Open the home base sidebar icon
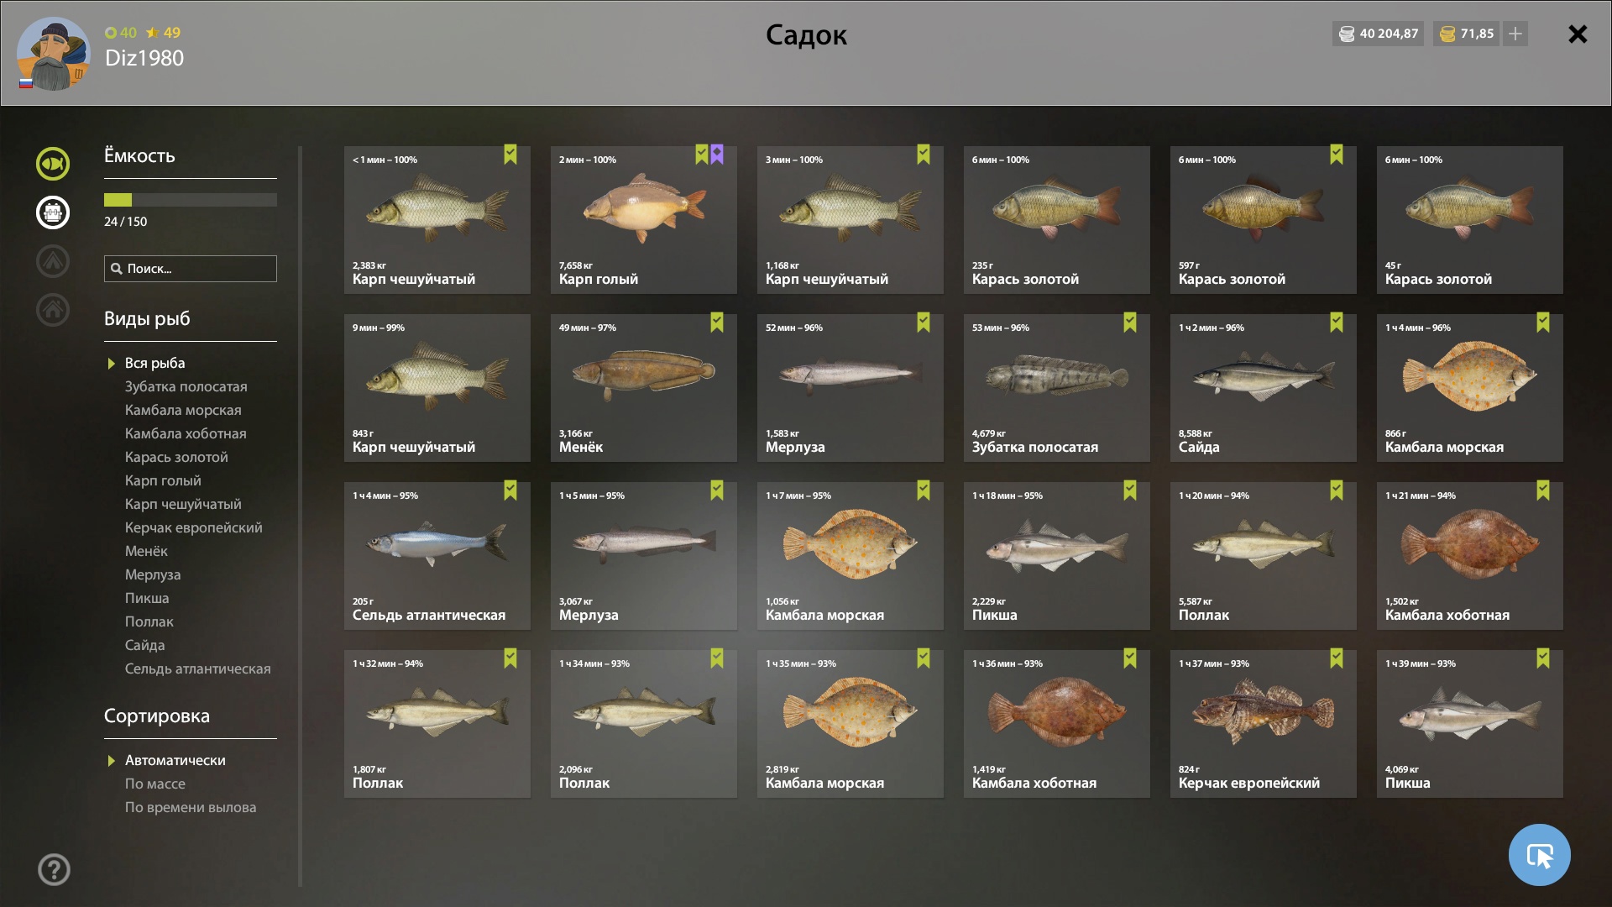Image resolution: width=1612 pixels, height=907 pixels. (53, 310)
